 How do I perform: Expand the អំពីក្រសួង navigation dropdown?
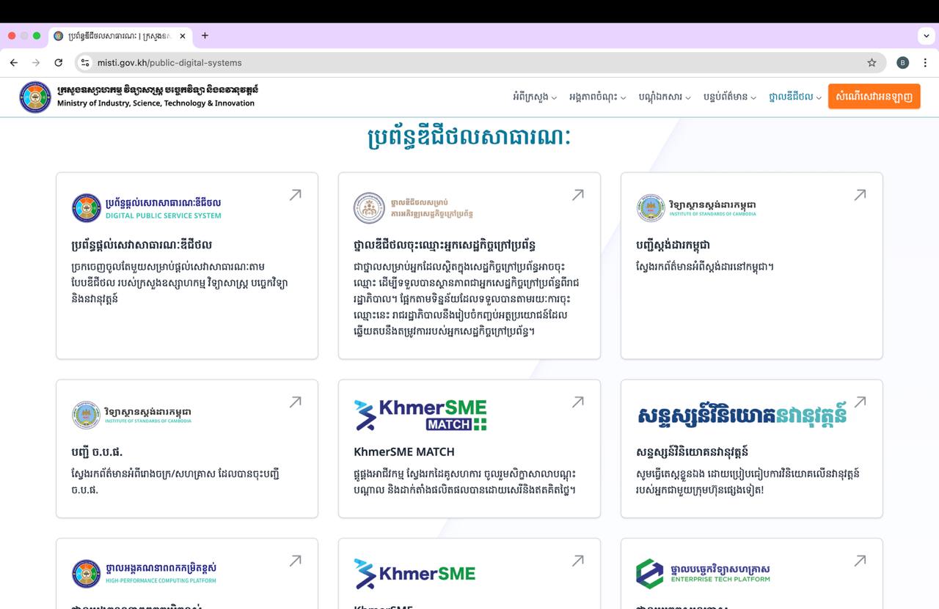[x=534, y=97]
